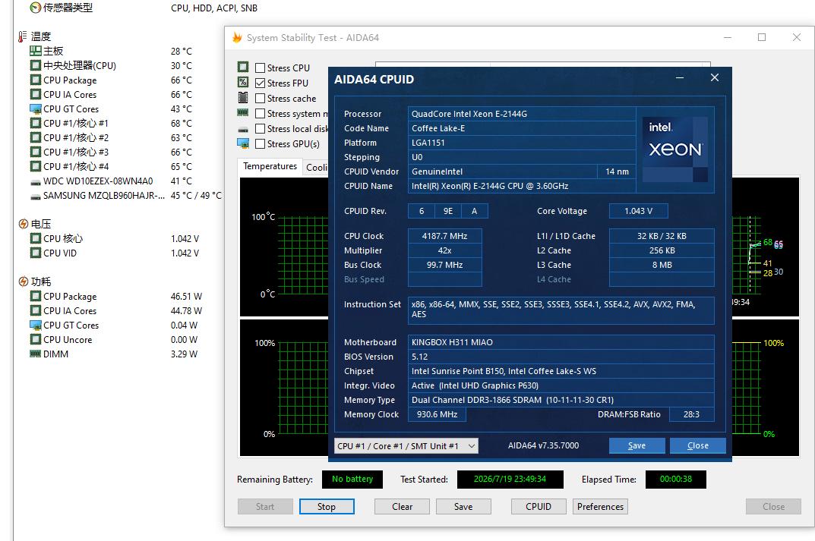
Task: Click the Stress system memory RAM icon
Action: click(243, 112)
